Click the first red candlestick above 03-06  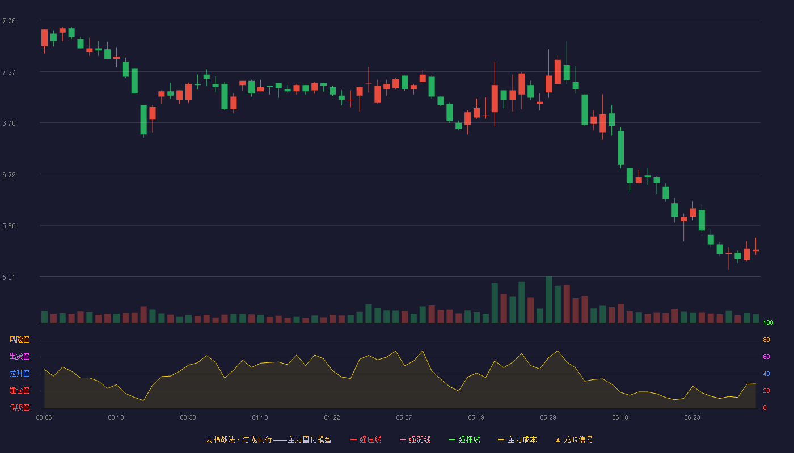[44, 38]
